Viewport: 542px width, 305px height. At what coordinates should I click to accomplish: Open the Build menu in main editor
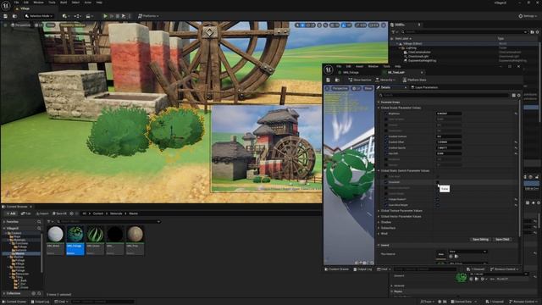[64, 3]
